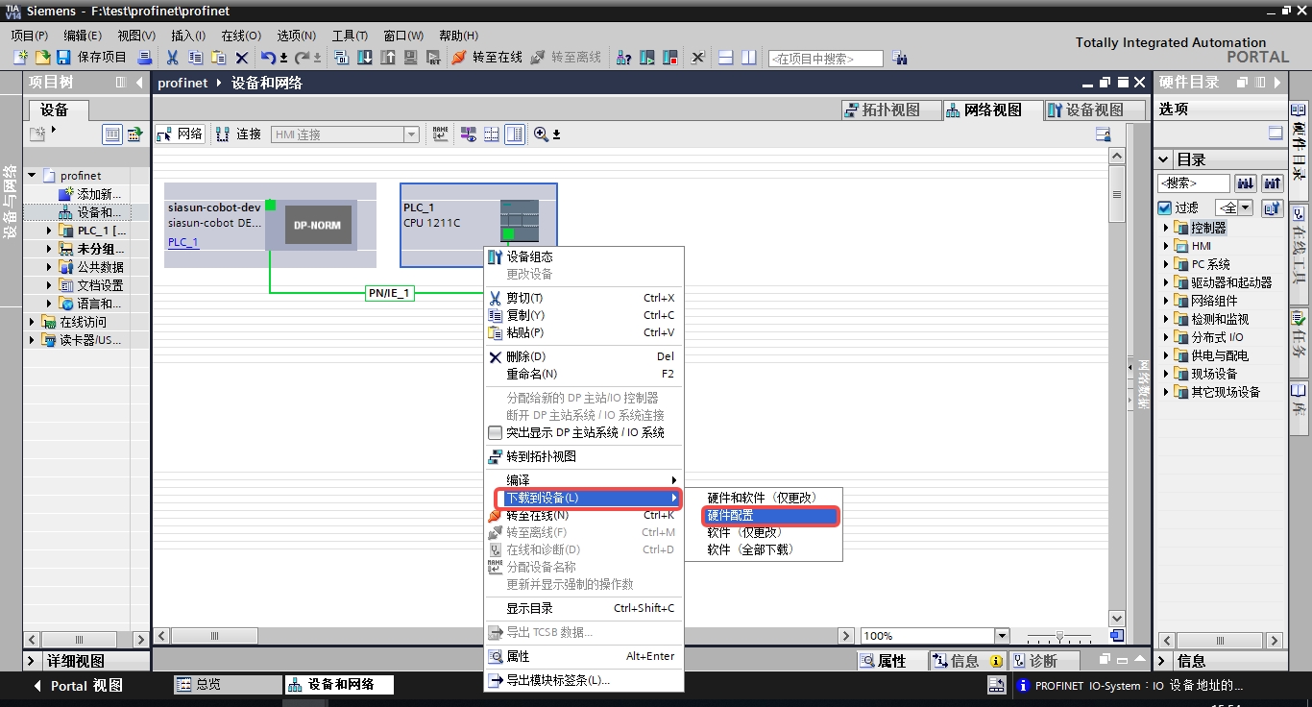This screenshot has width=1312, height=707.
Task: Open the 在线(O) menu
Action: pos(241,36)
